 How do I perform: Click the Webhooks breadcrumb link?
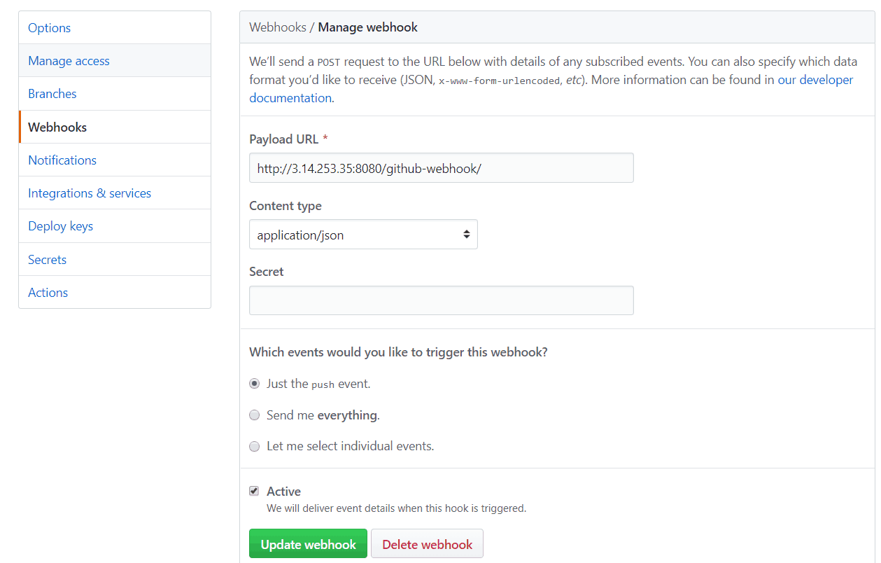(278, 27)
